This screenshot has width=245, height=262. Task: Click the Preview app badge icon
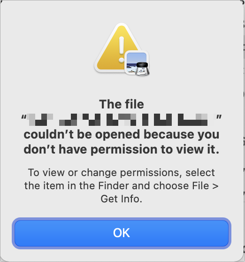coord(137,63)
